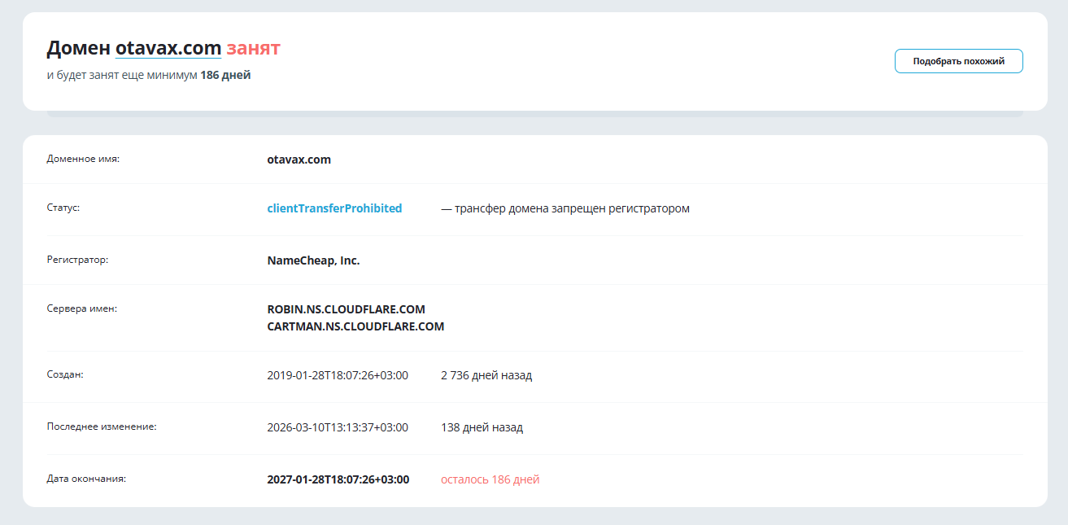
Task: Click the 'Подобрать похожий' button
Action: coord(958,61)
